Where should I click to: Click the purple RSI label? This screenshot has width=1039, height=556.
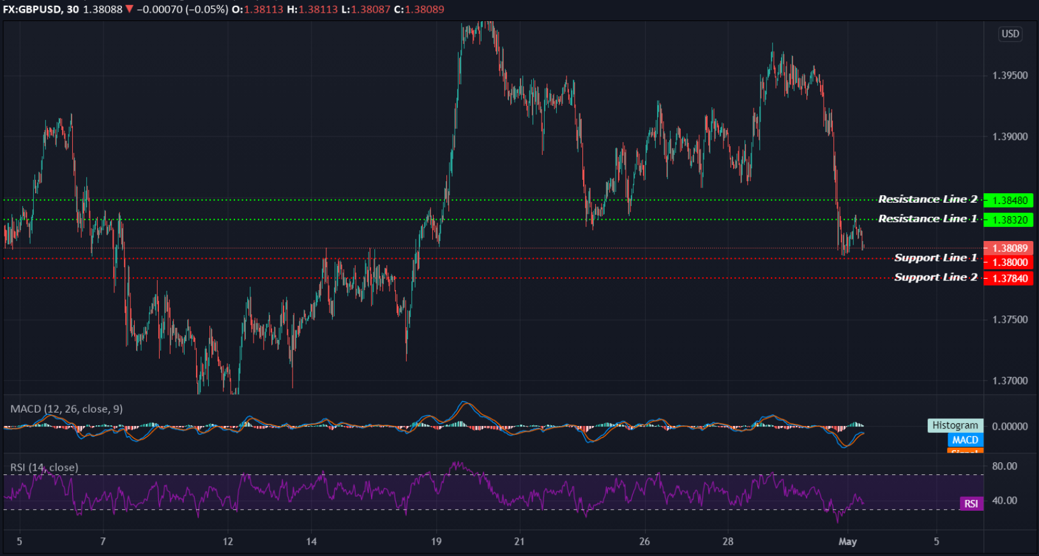point(971,504)
